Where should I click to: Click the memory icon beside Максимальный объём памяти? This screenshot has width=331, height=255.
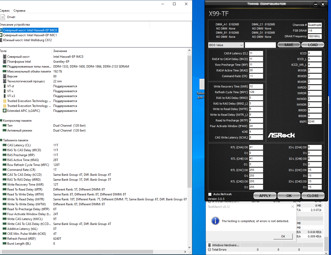point(5,71)
